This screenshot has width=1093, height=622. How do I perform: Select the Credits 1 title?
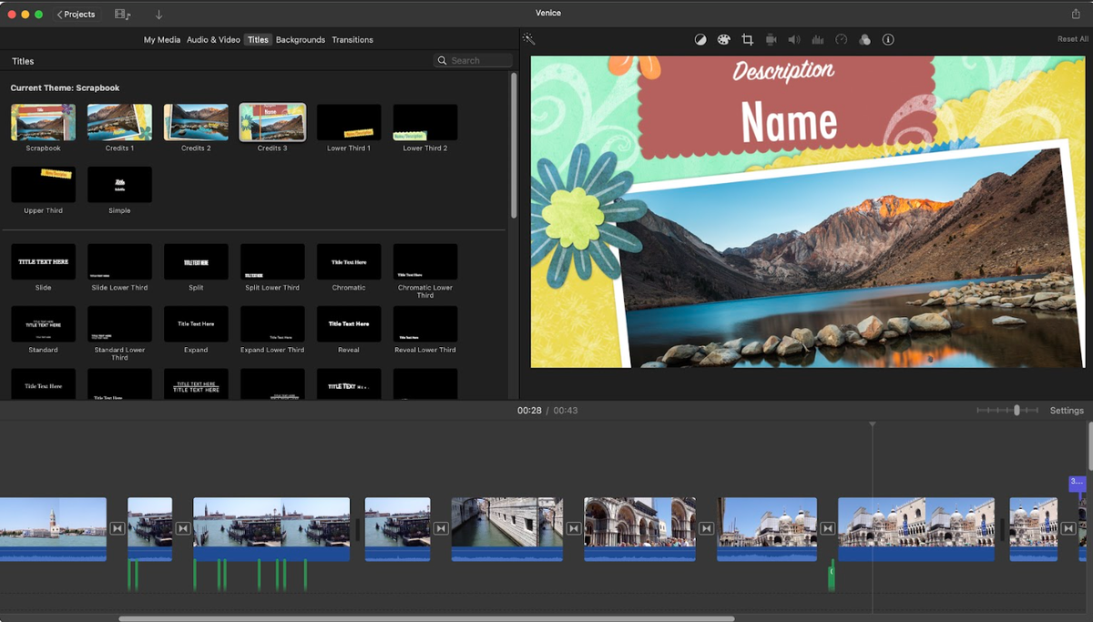[119, 122]
